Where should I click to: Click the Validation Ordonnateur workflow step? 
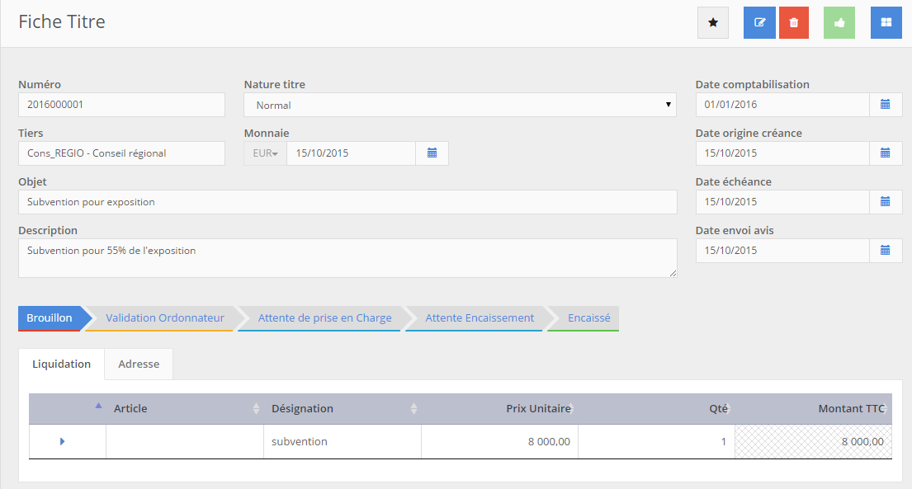coord(164,318)
